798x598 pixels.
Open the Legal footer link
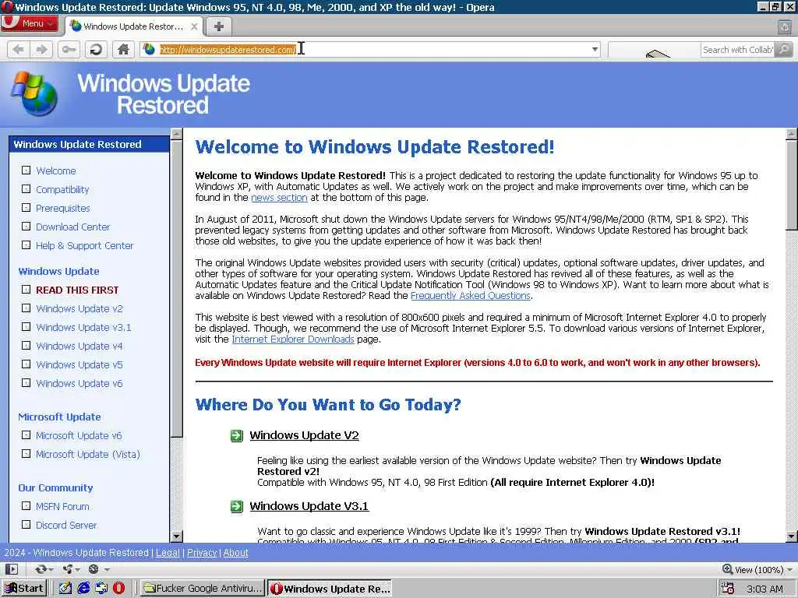point(168,553)
